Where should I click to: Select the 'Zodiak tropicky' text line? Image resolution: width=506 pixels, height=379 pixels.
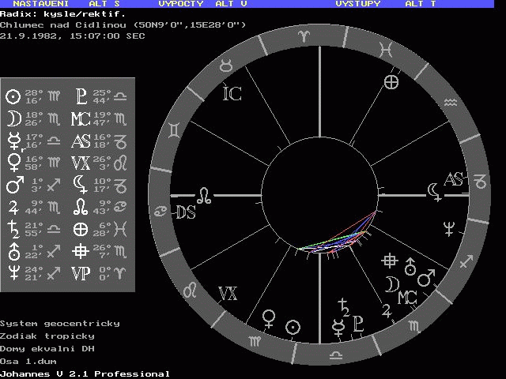[47, 336]
